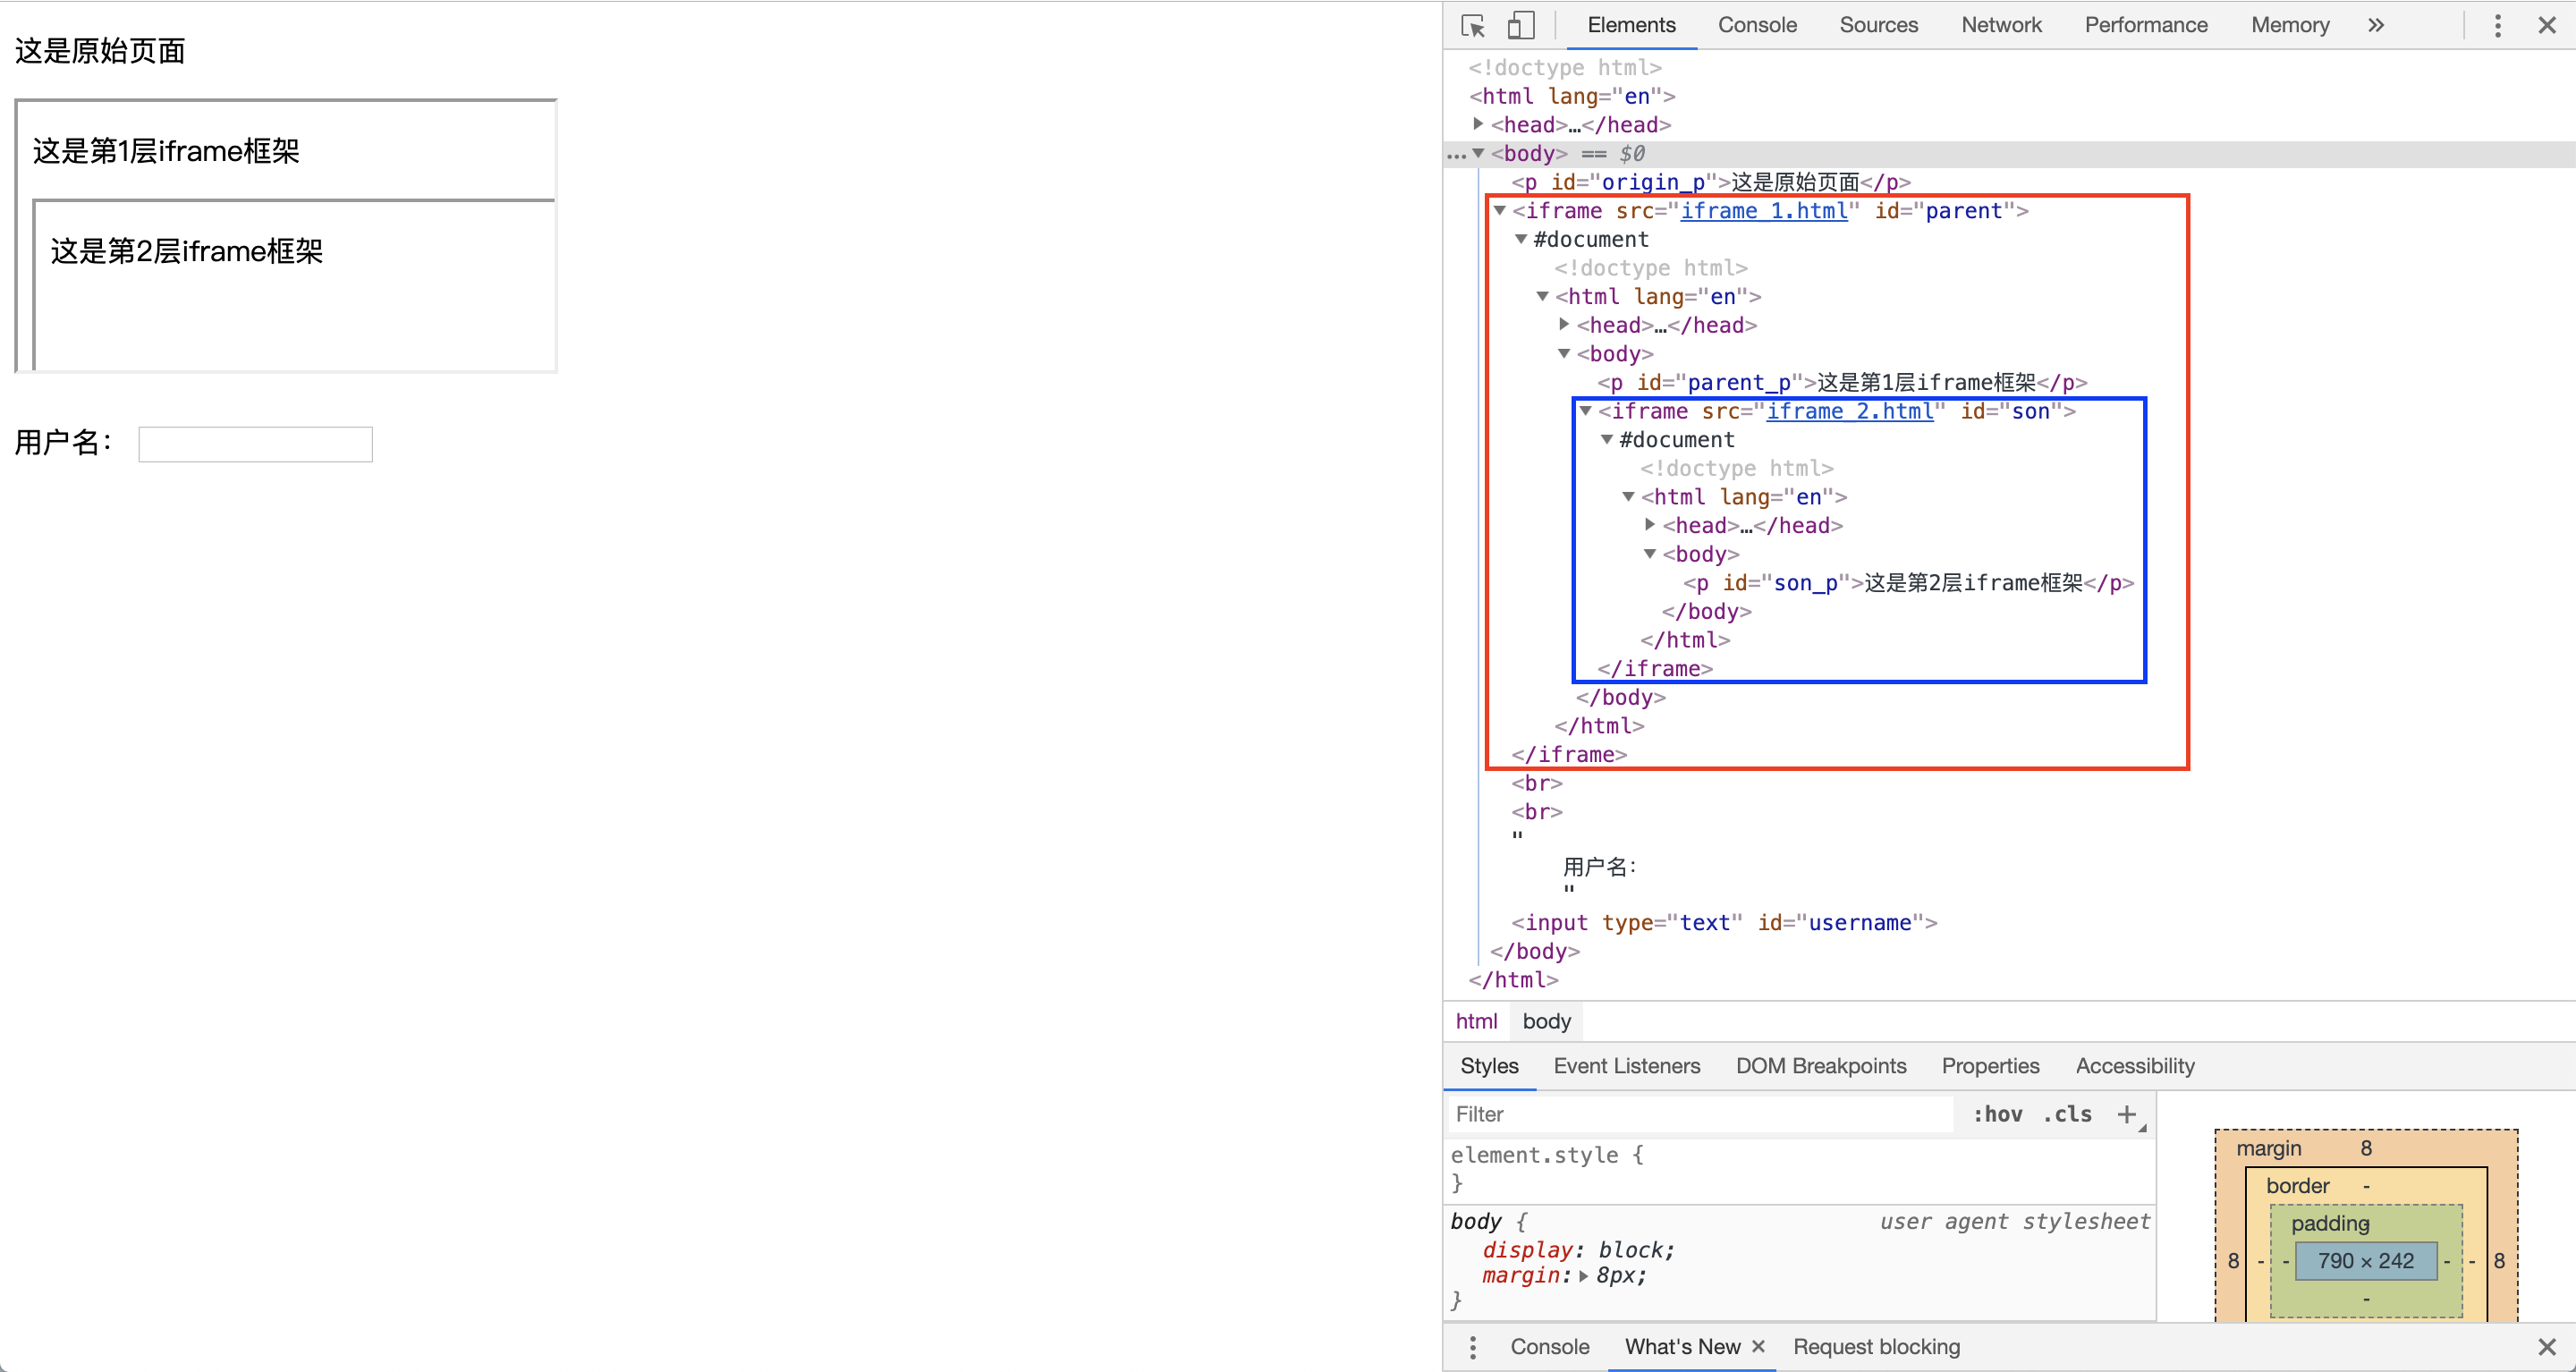
Task: Click the Console panel tab
Action: pos(1757,24)
